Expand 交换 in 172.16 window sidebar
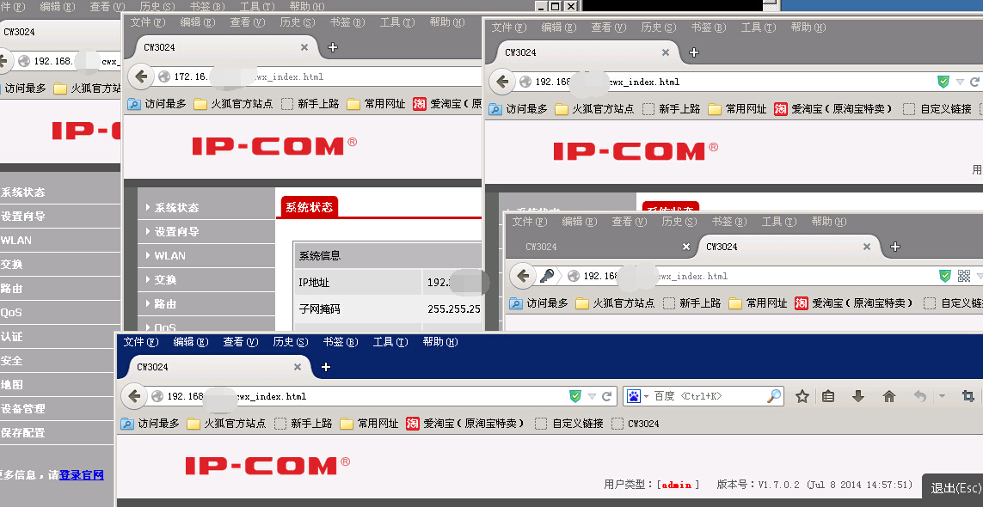 click(x=206, y=279)
